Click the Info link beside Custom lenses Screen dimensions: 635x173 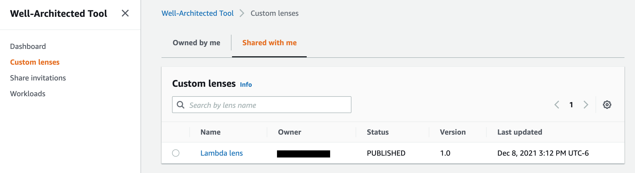(x=246, y=85)
